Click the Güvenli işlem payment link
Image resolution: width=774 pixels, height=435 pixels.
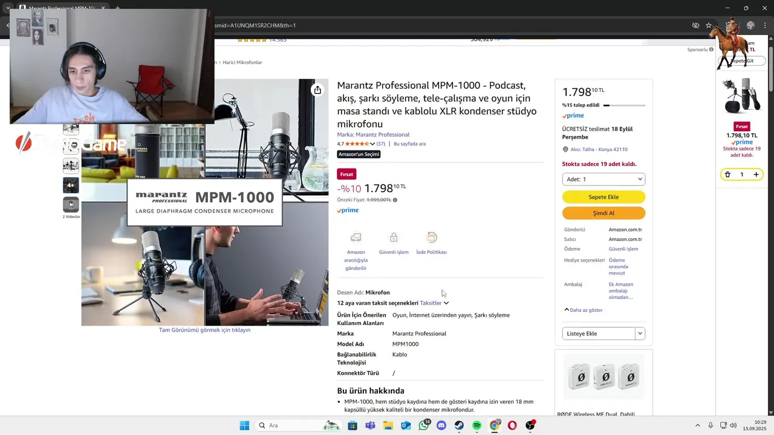tap(623, 249)
